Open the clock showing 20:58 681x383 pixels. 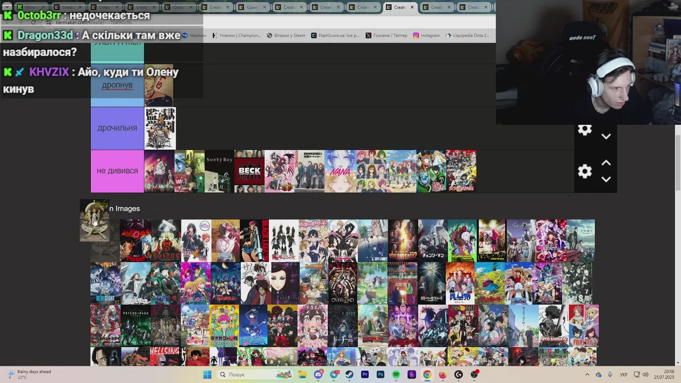click(x=665, y=374)
